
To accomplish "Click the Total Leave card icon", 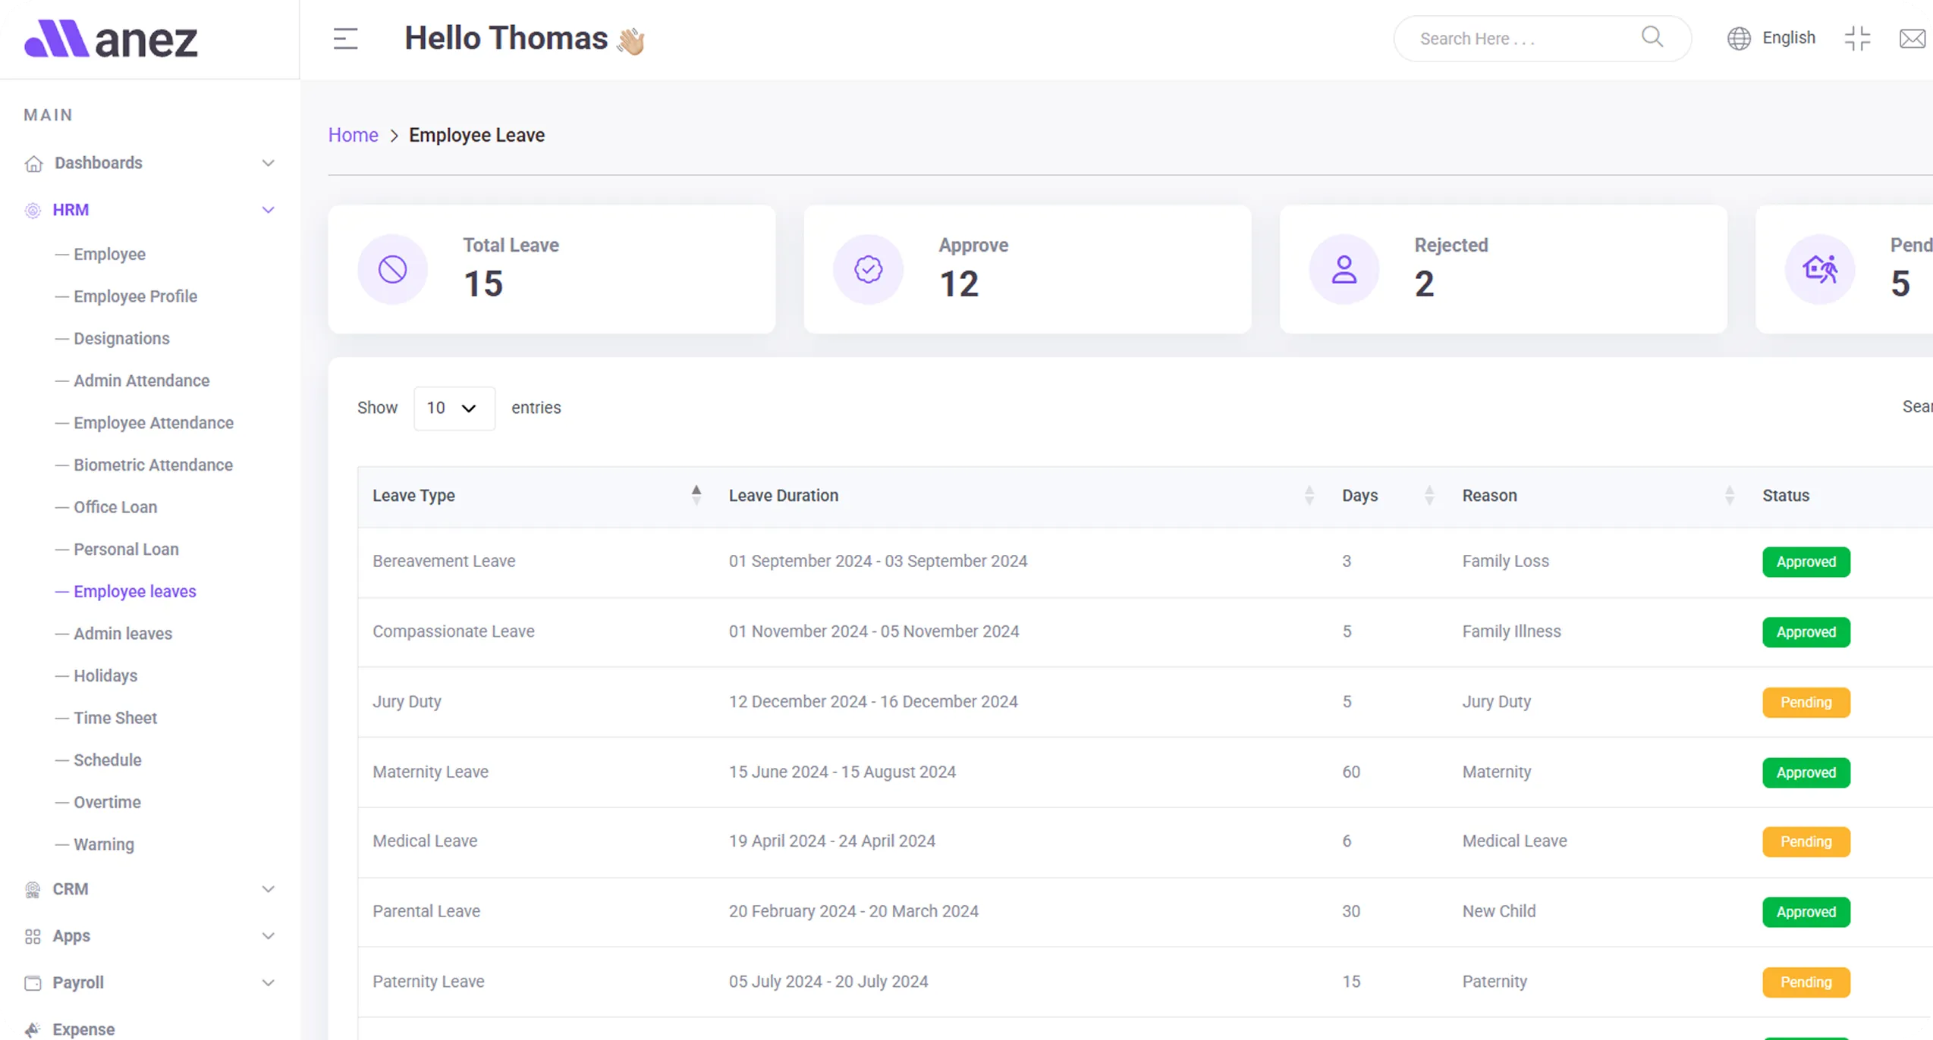I will point(392,269).
